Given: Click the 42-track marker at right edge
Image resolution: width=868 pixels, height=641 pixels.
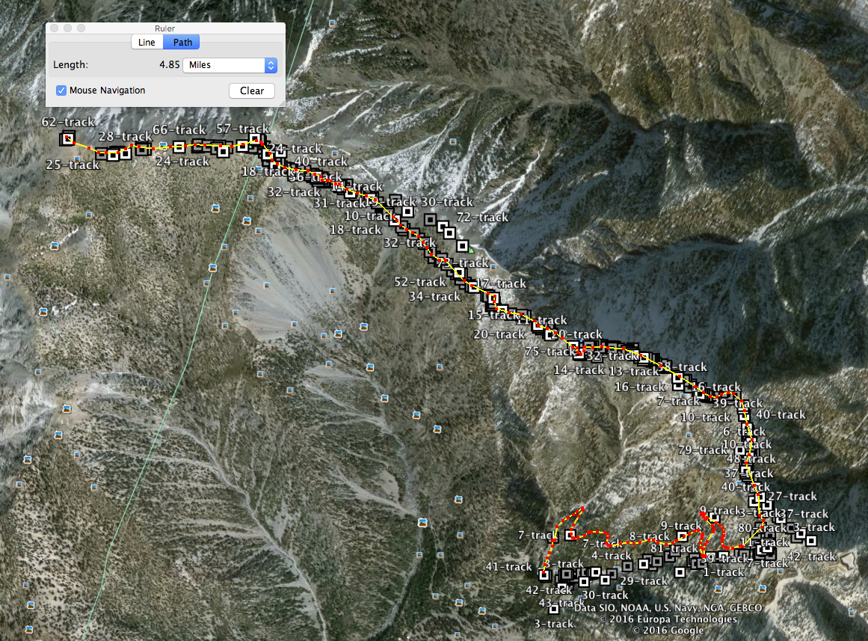Looking at the screenshot, I should coord(811,540).
